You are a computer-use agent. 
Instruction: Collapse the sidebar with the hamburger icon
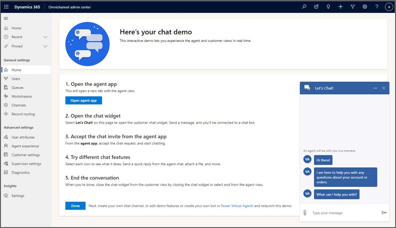coord(6,18)
